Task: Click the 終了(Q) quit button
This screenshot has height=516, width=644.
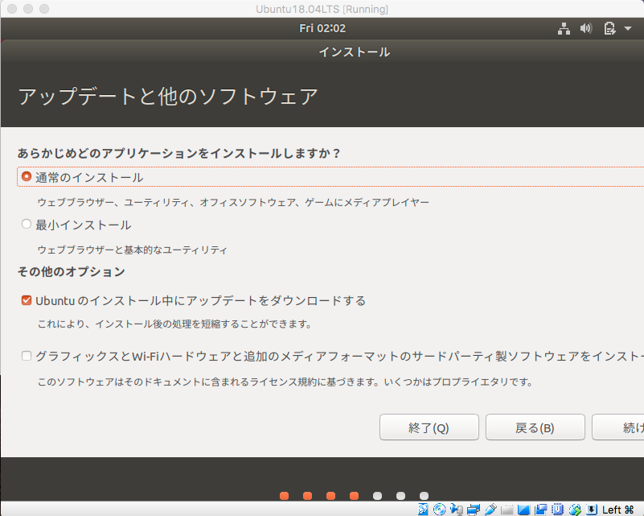Action: coord(429,427)
